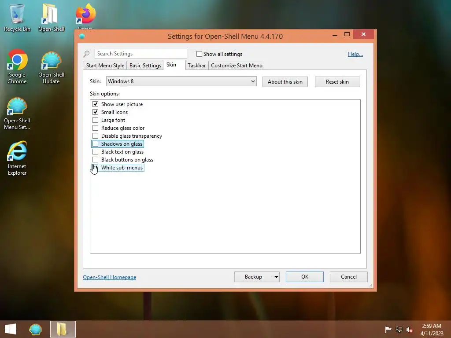
Task: Maximize the Open-Shell settings window
Action: point(347,34)
